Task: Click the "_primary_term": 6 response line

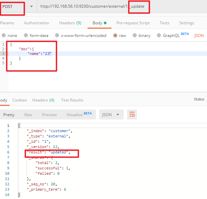Action: [x=46, y=189]
